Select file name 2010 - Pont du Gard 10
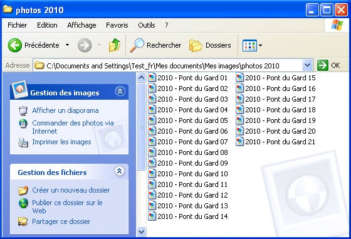This screenshot has width=351, height=239. (x=192, y=174)
